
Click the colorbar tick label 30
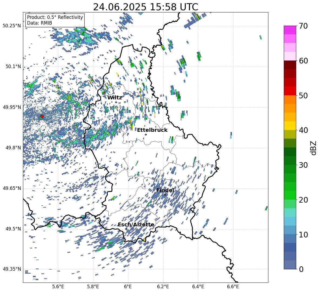click(x=303, y=165)
